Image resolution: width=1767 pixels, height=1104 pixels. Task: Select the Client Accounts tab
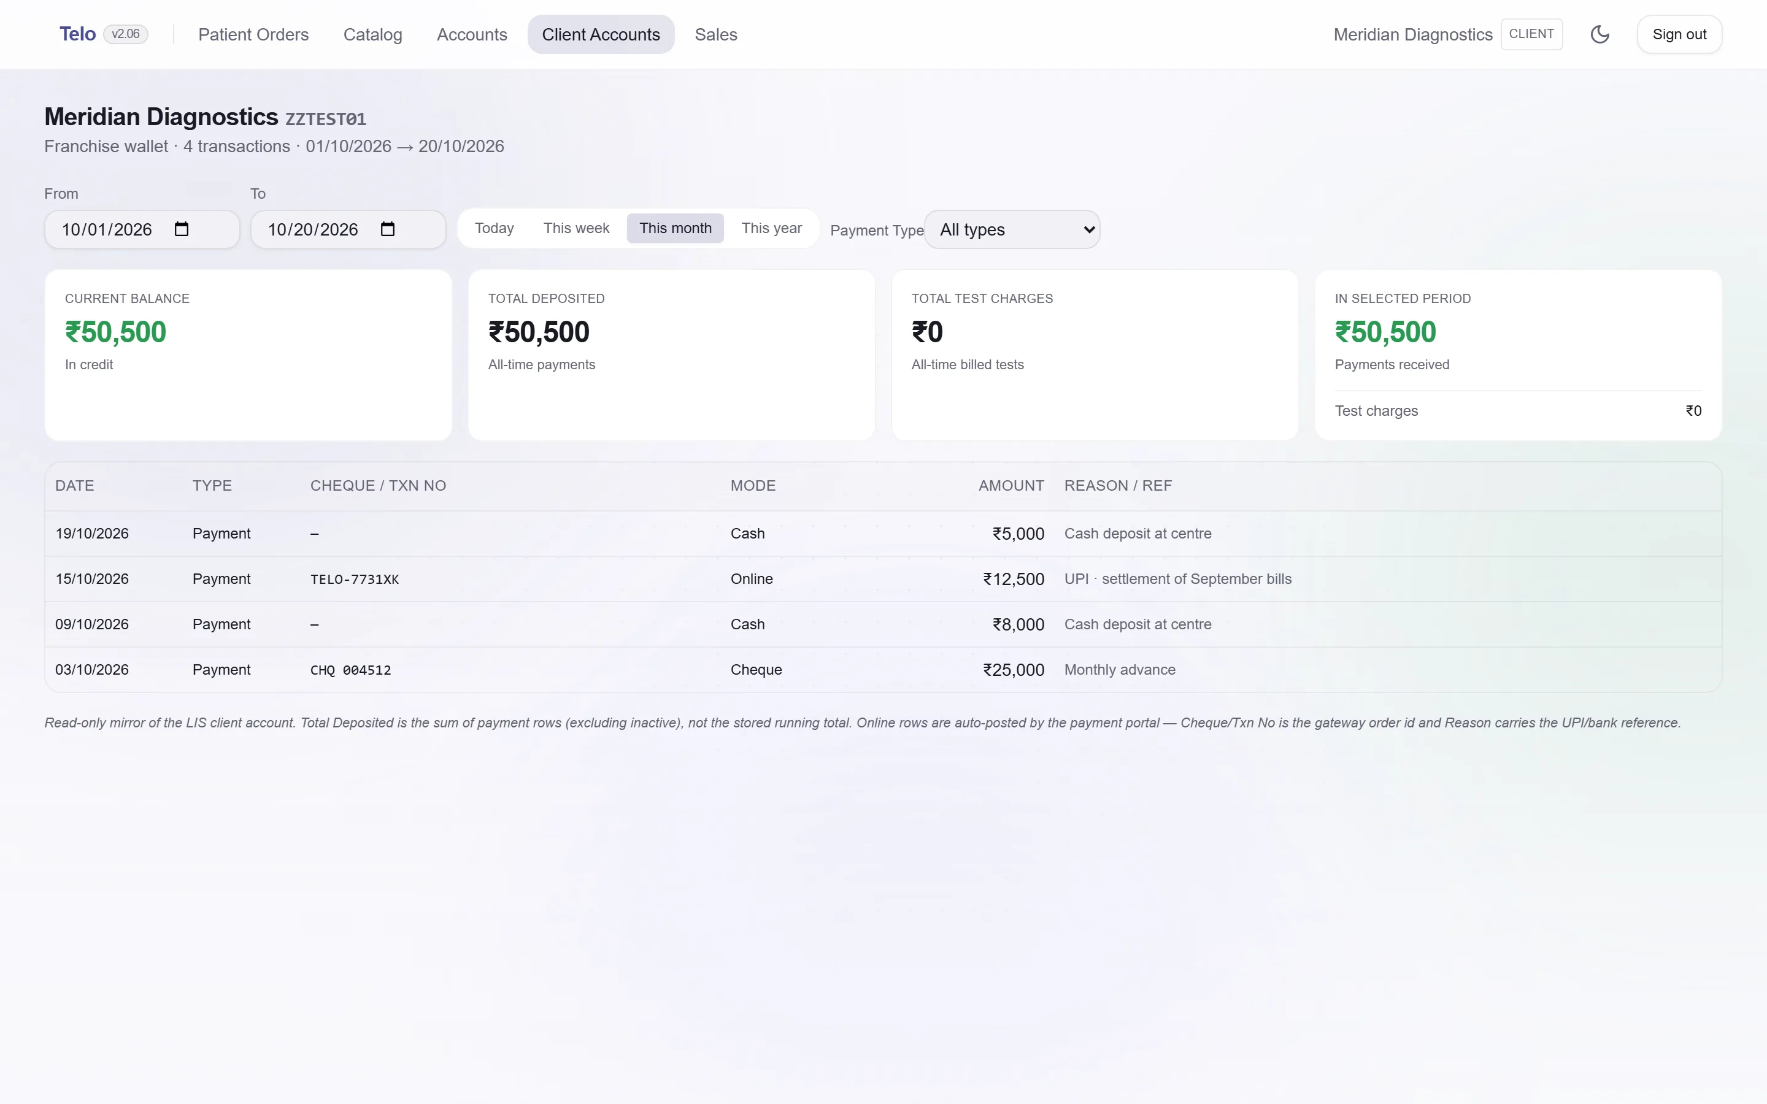[601, 34]
